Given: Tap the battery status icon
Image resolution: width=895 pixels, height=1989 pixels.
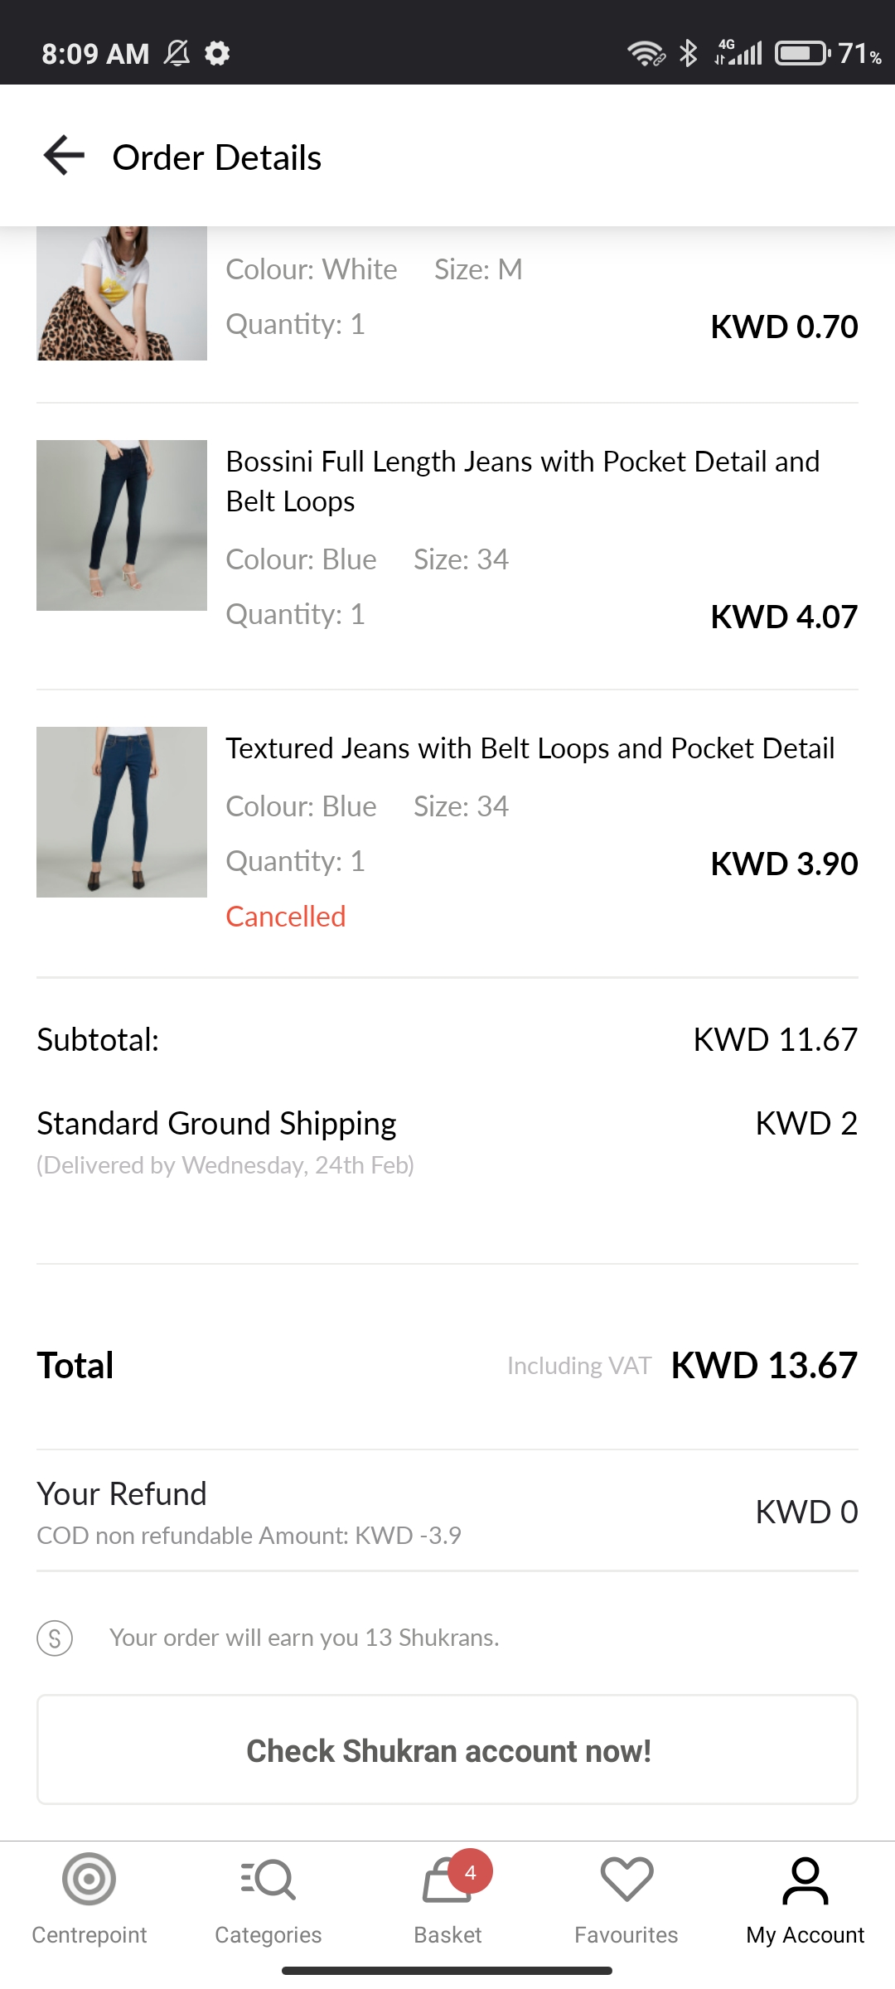Looking at the screenshot, I should point(801,54).
